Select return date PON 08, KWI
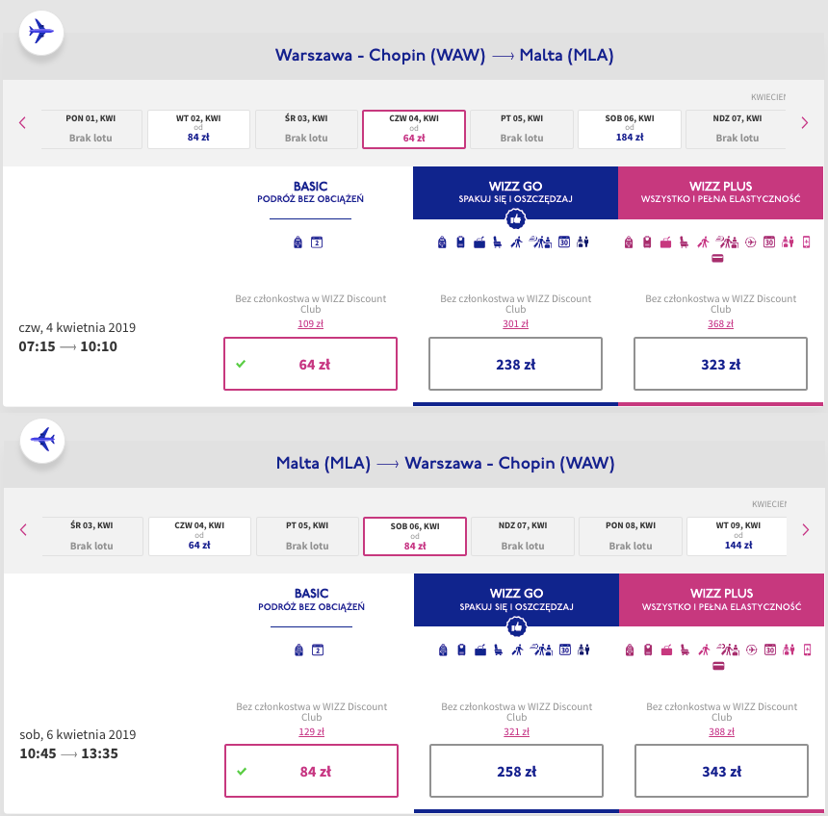 (x=631, y=536)
